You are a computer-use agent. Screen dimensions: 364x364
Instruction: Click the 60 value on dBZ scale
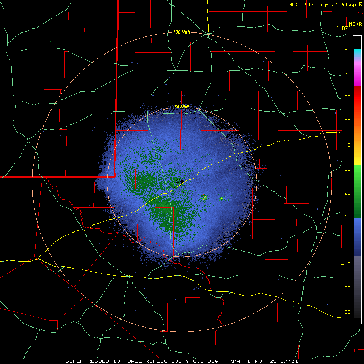(347, 97)
